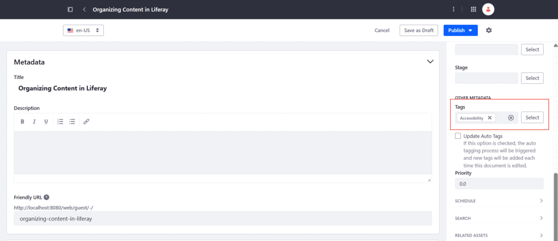Viewport: 558px width, 241px height.
Task: Open en-US language dropdown
Action: click(x=83, y=31)
